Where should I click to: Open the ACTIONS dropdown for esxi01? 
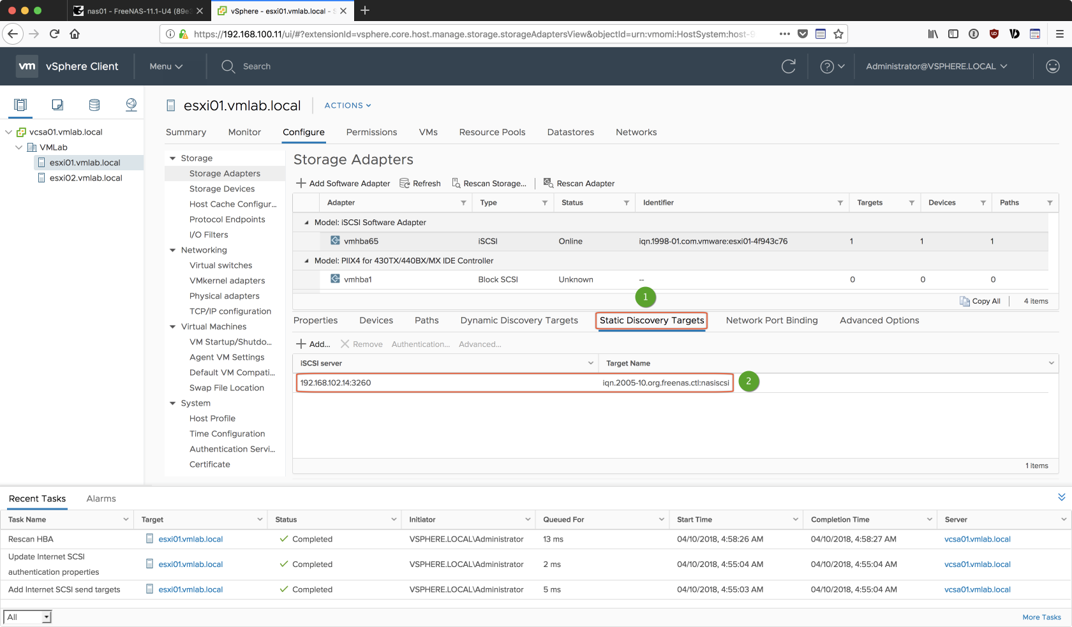[348, 105]
